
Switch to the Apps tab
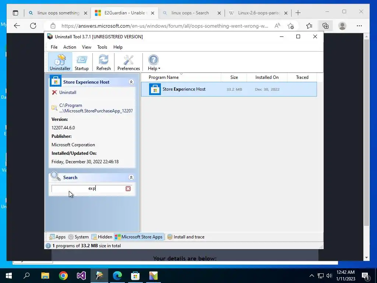57,237
